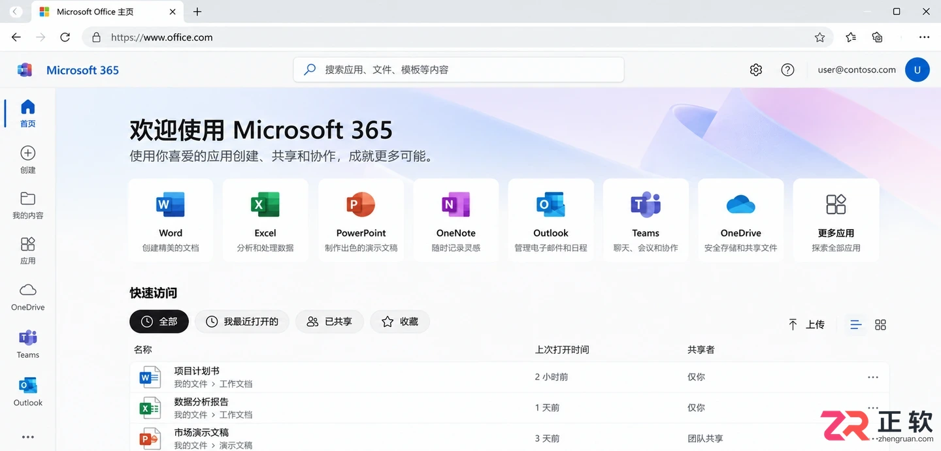Favorite this page with the star icon
Screen dimensions: 941x451
[819, 37]
